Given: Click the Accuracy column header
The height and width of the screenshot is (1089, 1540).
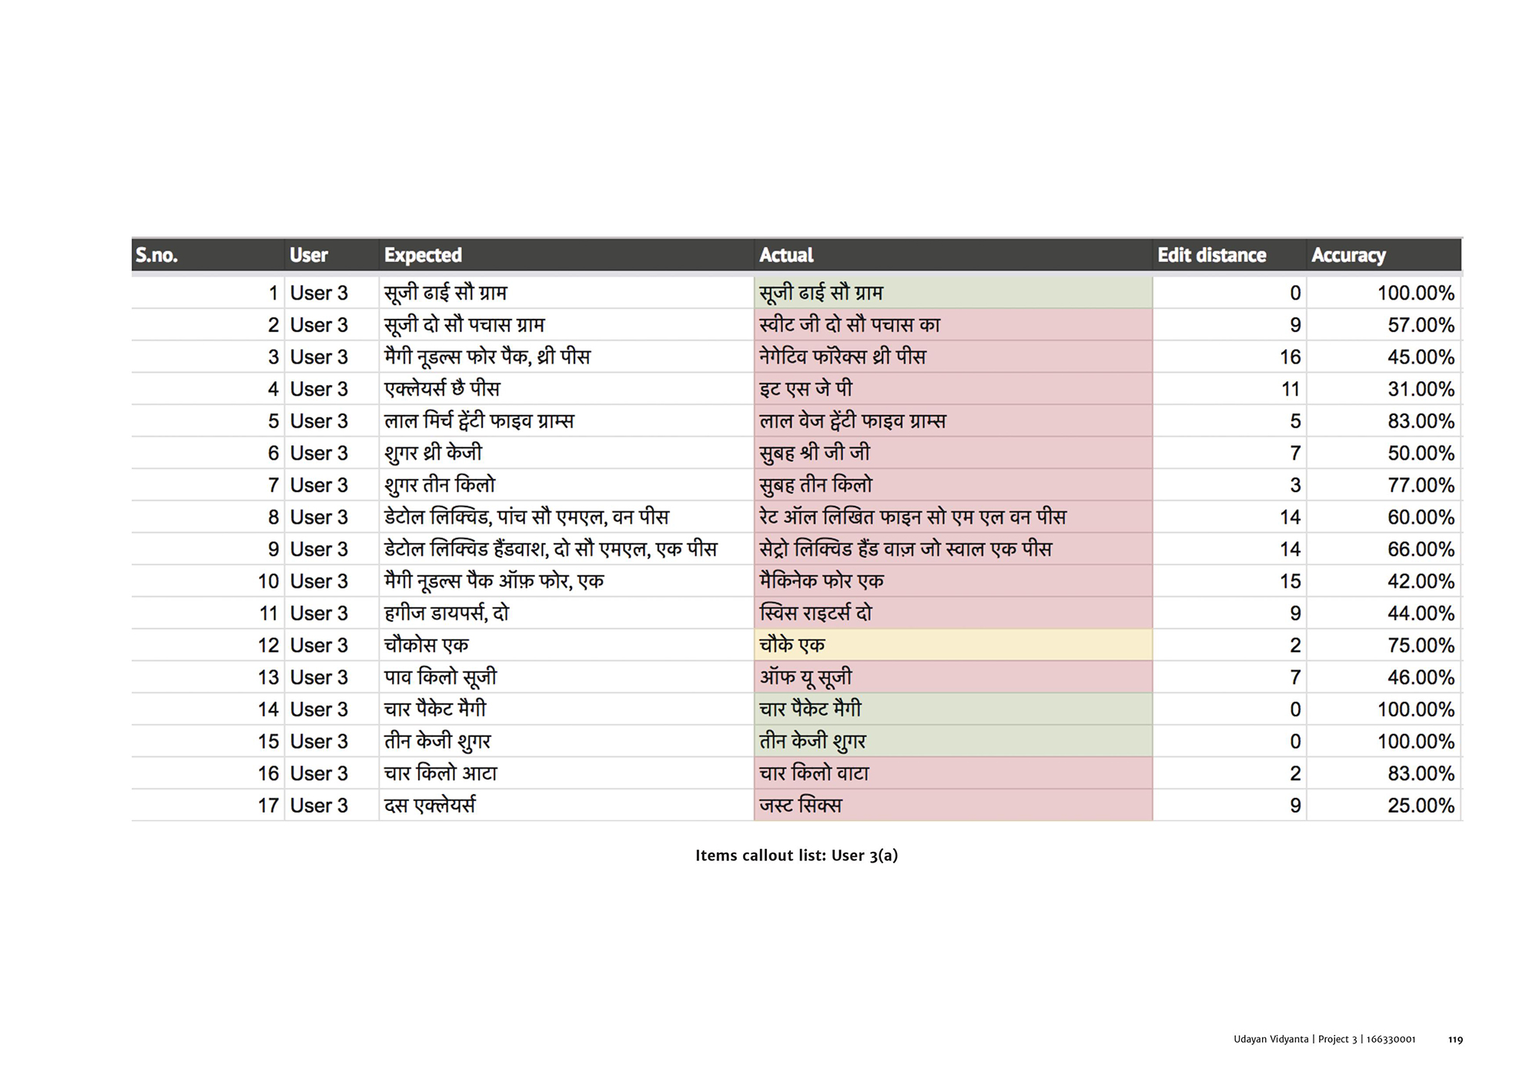Looking at the screenshot, I should [x=1348, y=255].
